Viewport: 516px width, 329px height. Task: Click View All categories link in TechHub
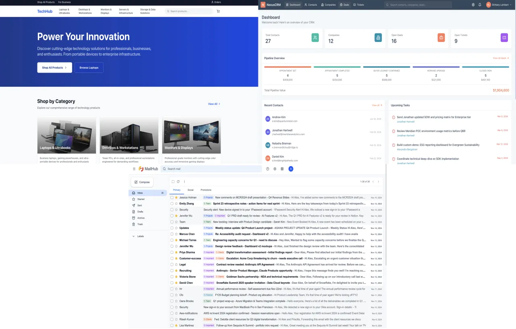click(x=214, y=104)
